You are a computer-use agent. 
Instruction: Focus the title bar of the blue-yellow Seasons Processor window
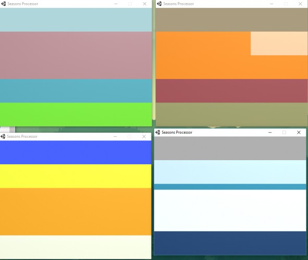(76, 137)
